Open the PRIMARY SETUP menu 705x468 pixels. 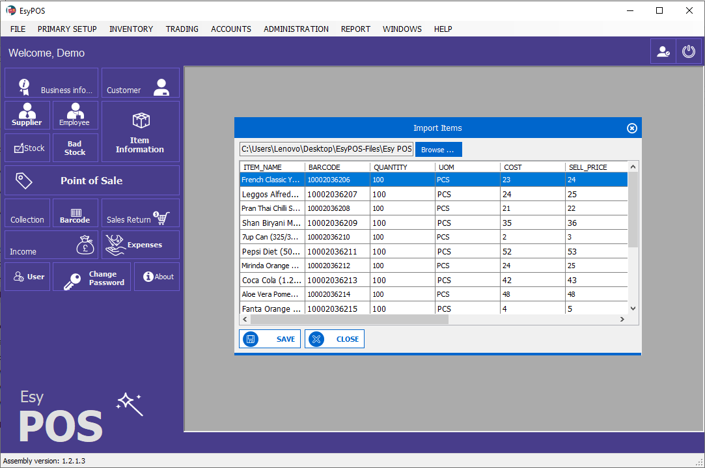[x=67, y=29]
